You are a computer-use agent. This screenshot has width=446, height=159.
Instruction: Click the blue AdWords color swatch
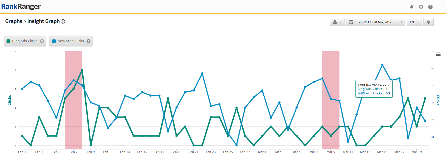(x=54, y=41)
